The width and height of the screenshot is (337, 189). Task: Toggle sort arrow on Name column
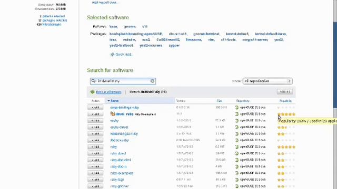click(x=108, y=101)
